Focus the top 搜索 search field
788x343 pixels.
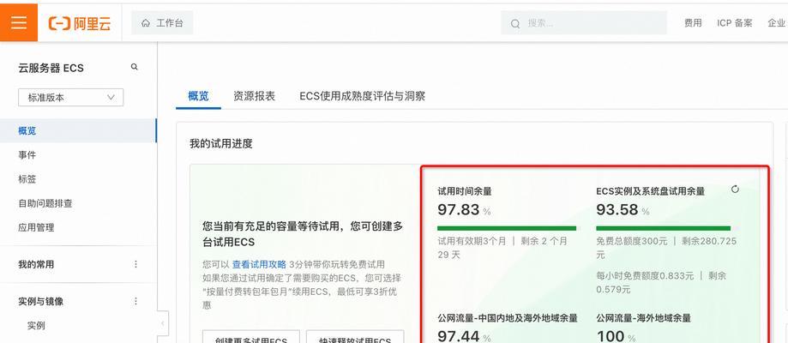click(x=583, y=23)
